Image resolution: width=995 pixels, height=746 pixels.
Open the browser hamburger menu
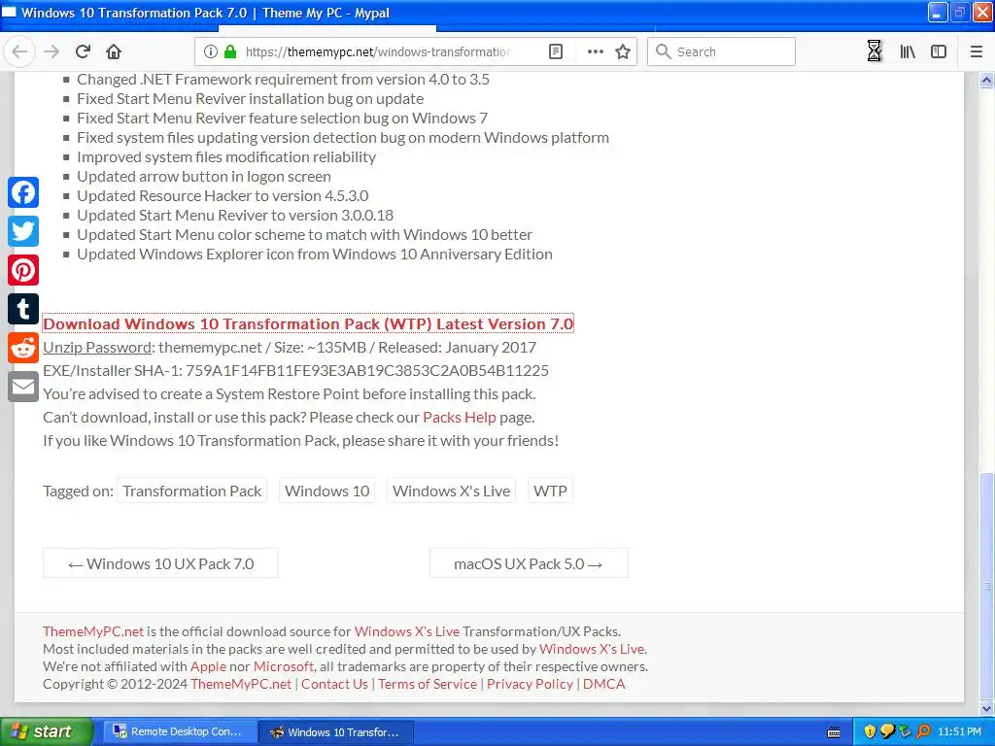977,52
